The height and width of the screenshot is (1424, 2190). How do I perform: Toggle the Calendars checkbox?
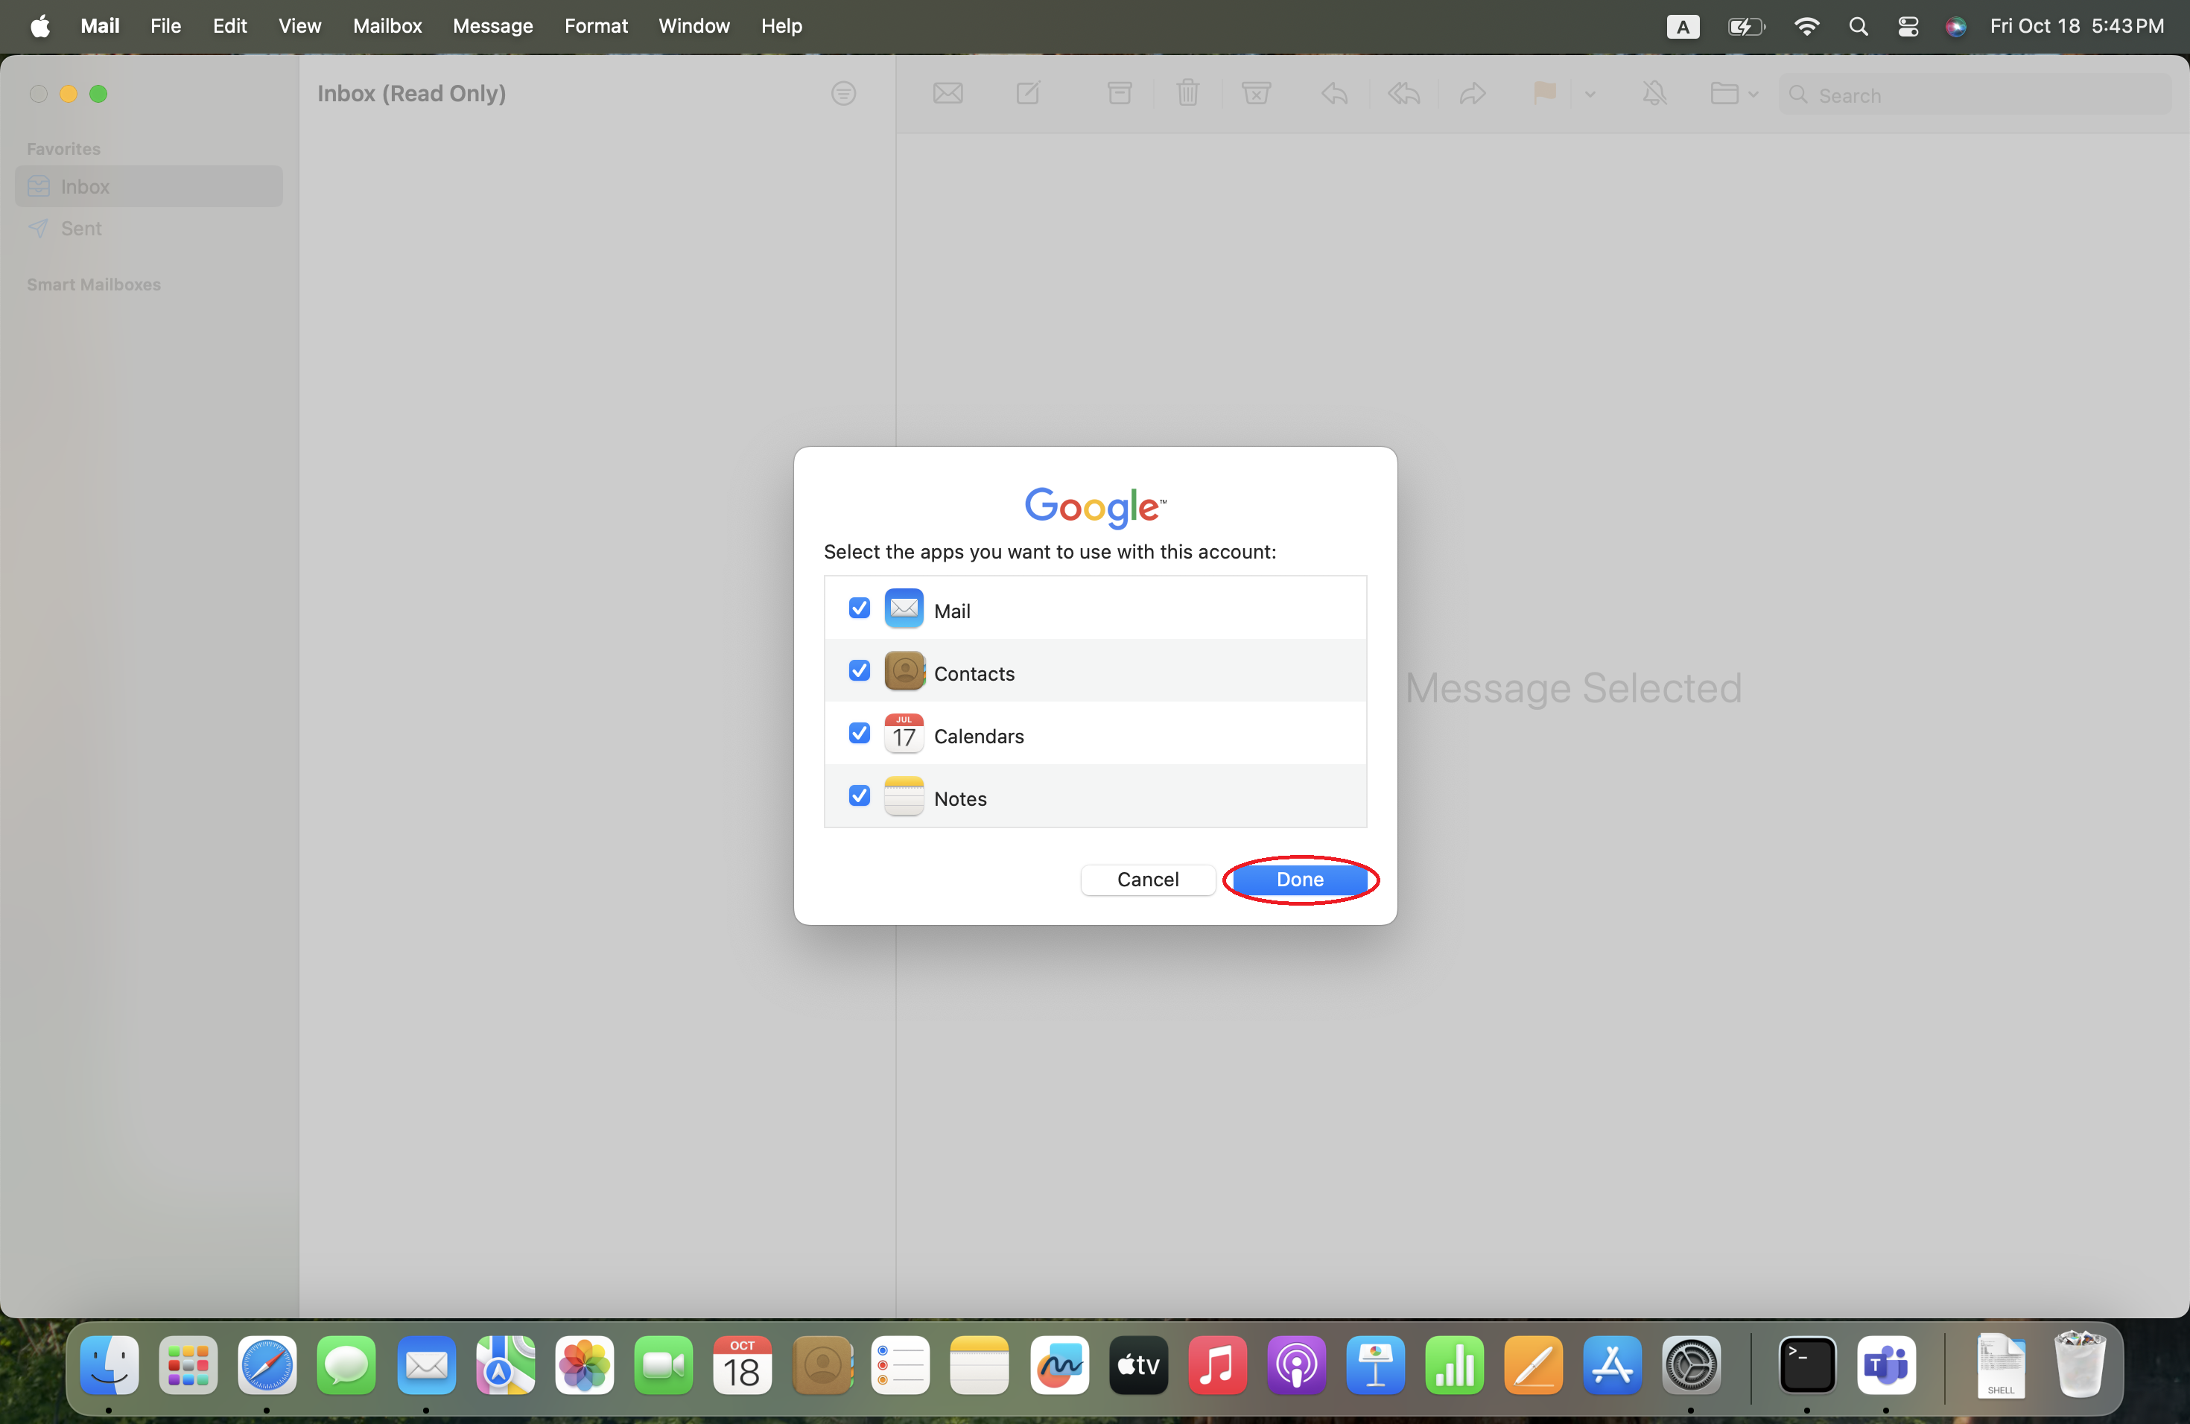point(860,733)
